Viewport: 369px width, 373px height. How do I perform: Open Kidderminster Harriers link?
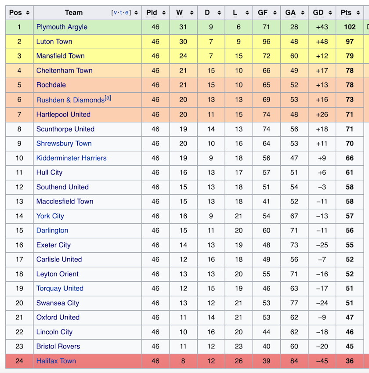pos(71,158)
